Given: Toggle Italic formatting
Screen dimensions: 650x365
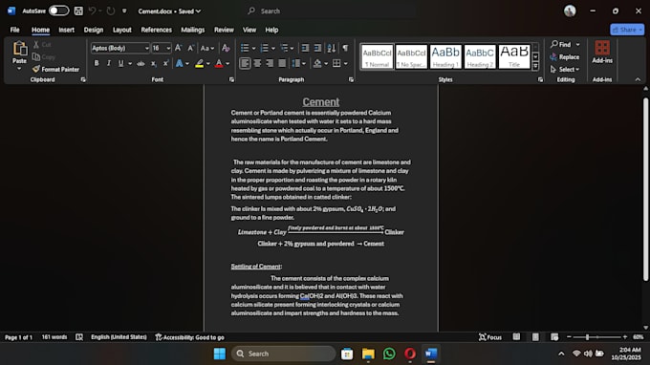Looking at the screenshot, I should tap(109, 63).
